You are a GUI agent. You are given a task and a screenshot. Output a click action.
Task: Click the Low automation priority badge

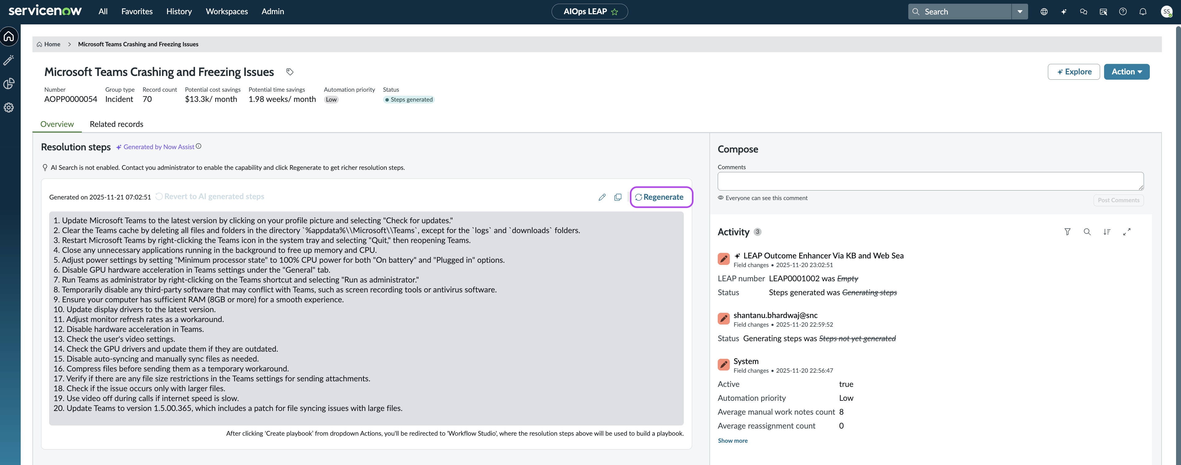click(x=331, y=100)
